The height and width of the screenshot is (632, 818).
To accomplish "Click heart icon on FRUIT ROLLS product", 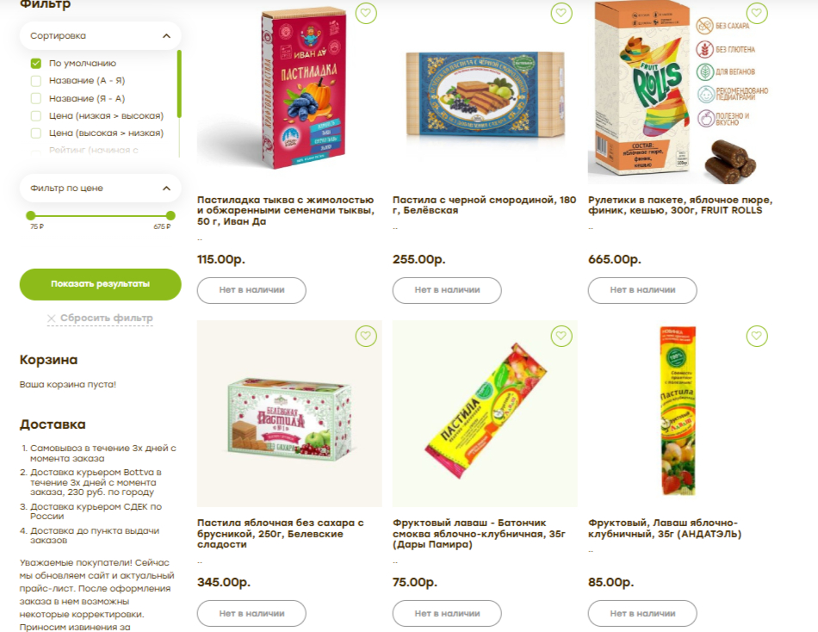I will coord(757,13).
